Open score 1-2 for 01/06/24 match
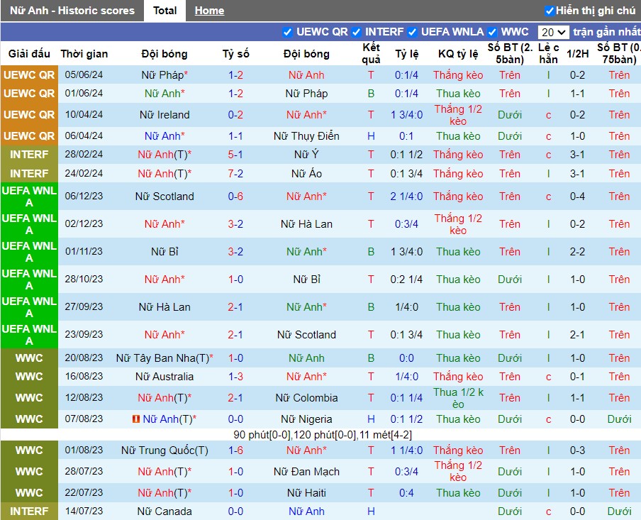This screenshot has width=641, height=520. 235,93
